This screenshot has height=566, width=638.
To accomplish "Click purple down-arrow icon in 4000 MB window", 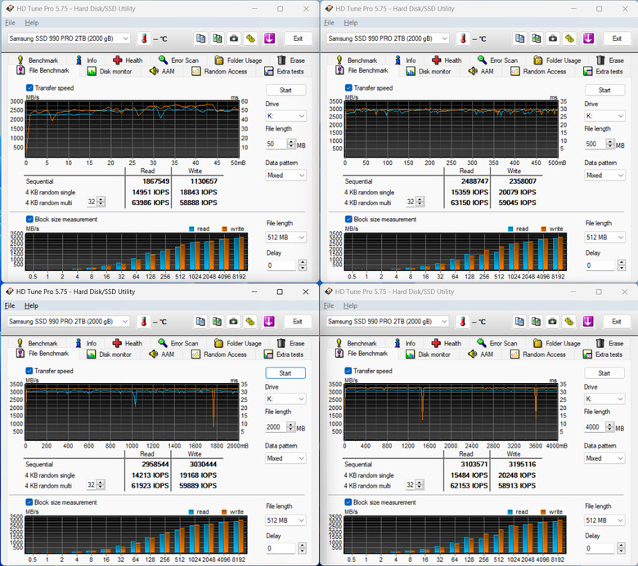I will pos(587,322).
